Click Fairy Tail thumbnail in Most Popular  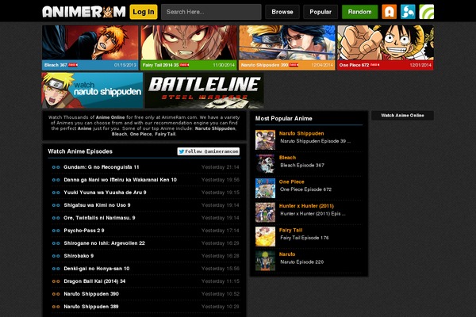coord(265,237)
